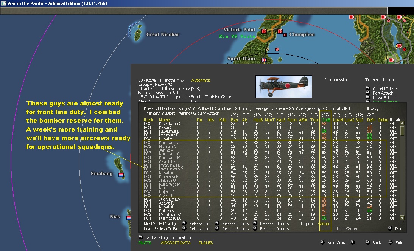Click arrow for Least Skilled Release pilot
The width and height of the screenshot is (414, 251).
[184, 228]
